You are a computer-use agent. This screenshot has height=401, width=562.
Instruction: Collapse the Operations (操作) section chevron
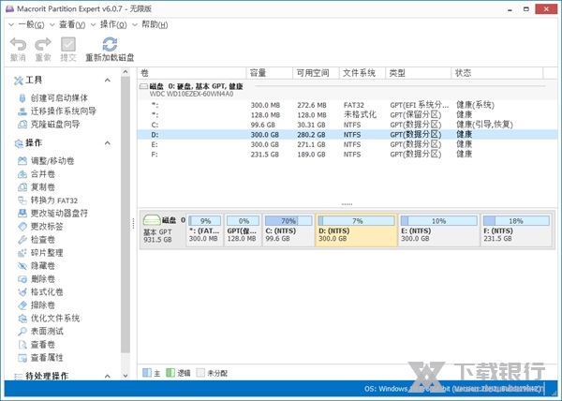coord(107,143)
